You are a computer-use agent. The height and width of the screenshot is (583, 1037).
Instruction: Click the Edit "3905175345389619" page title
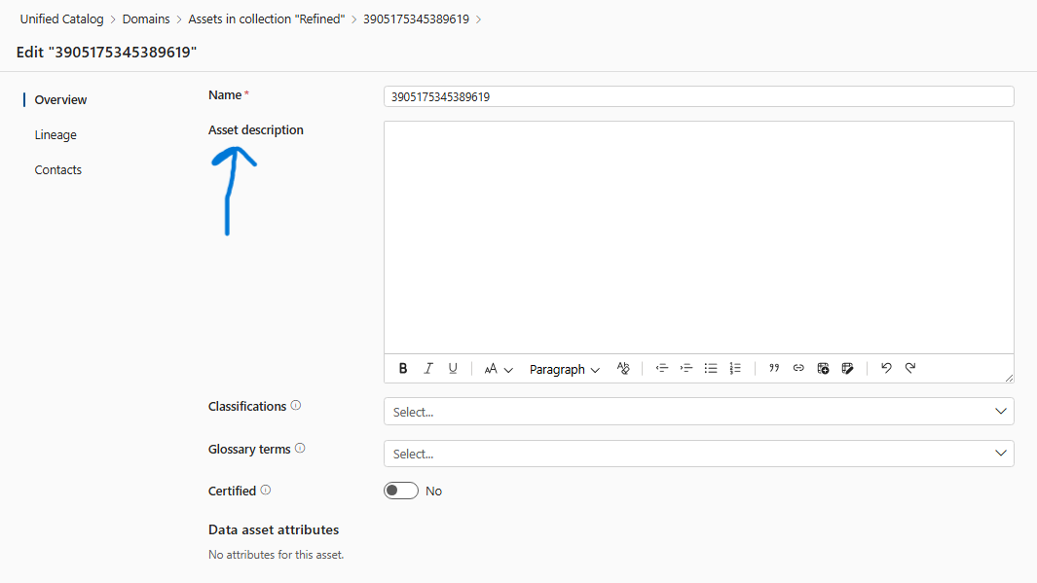point(106,53)
